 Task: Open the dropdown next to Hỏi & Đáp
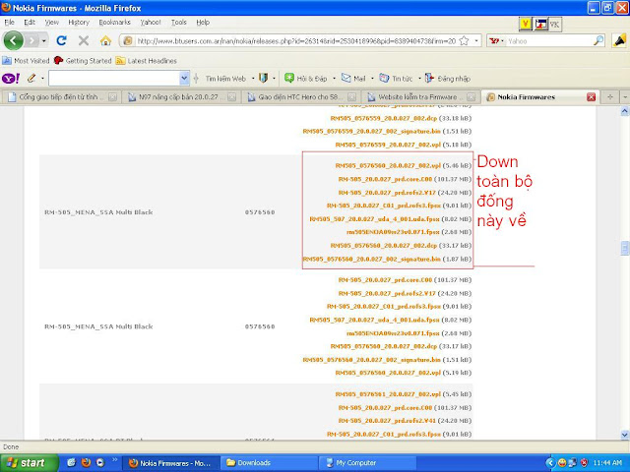[x=334, y=79]
